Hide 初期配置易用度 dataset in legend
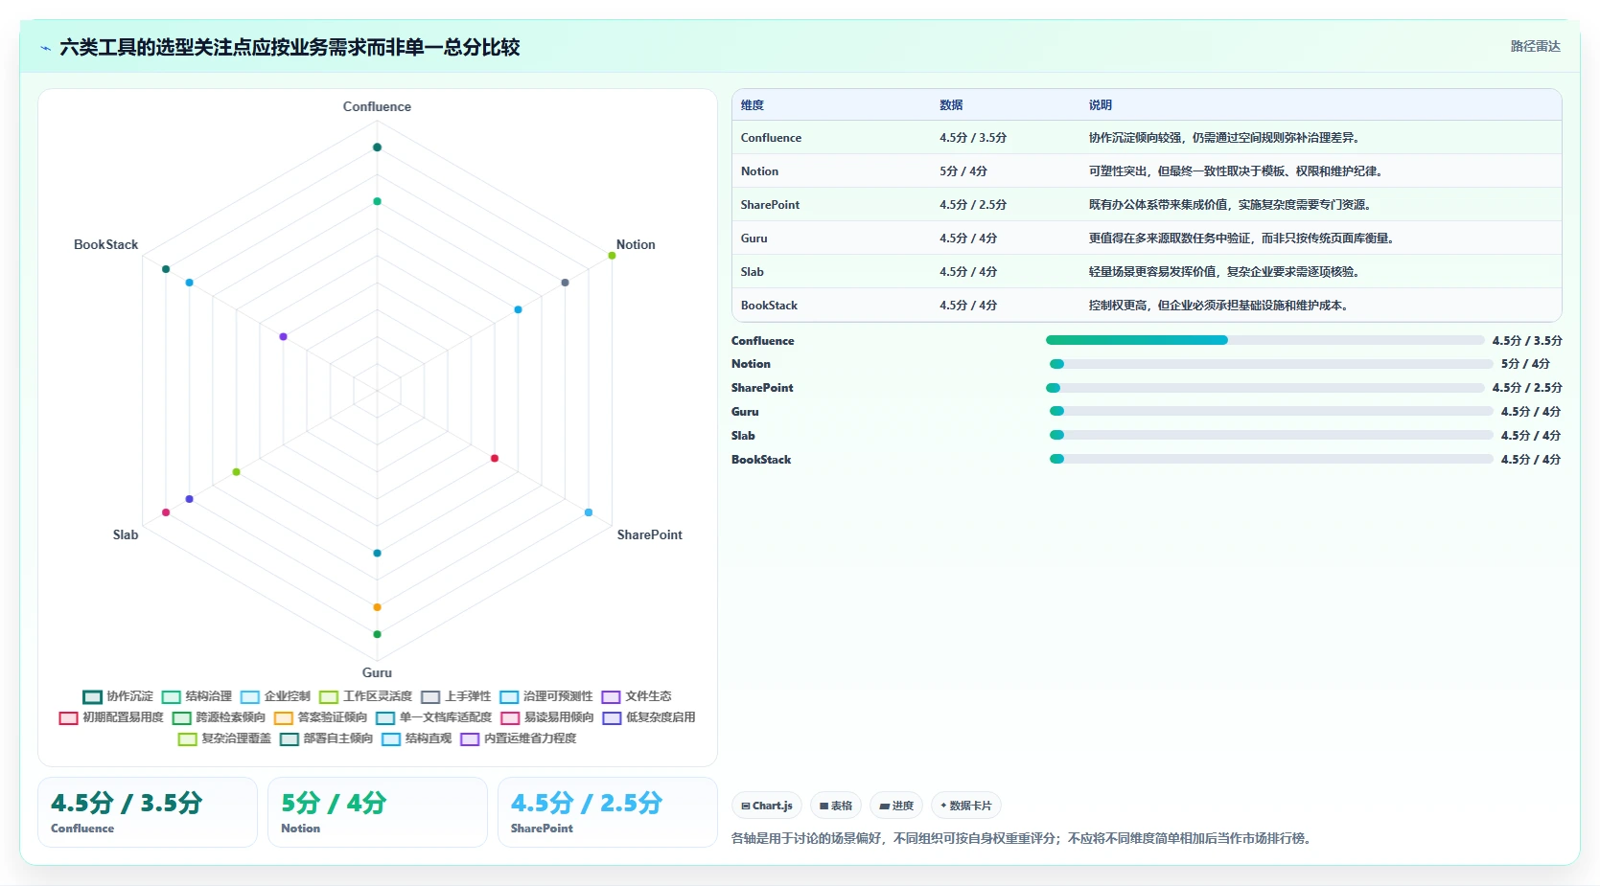The image size is (1600, 886). coord(111,717)
